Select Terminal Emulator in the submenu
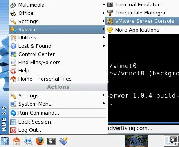The height and width of the screenshot is (147, 179). pyautogui.click(x=142, y=5)
